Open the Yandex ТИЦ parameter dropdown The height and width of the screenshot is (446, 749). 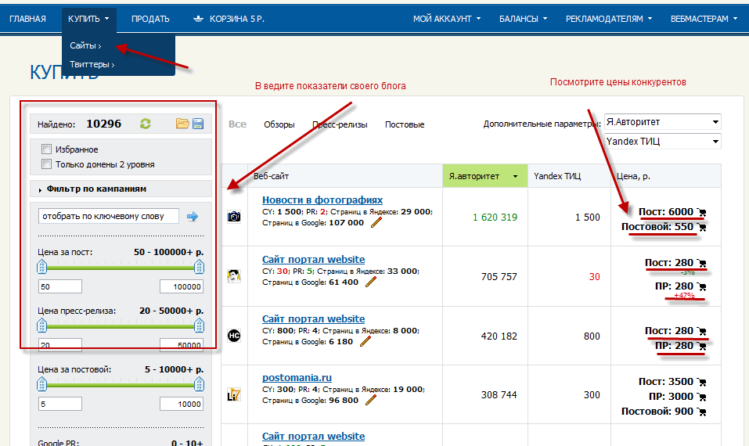(662, 142)
